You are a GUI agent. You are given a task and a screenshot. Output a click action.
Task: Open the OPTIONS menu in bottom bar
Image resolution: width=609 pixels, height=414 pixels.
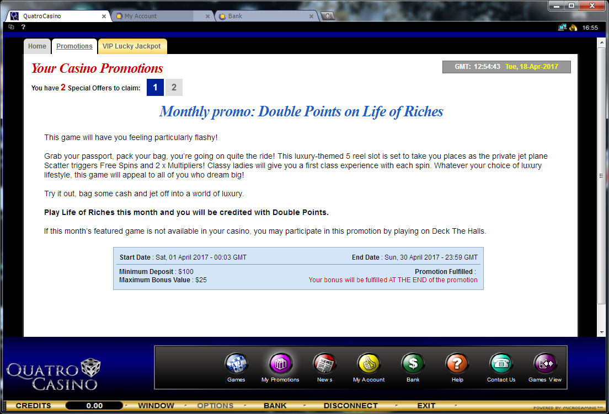pyautogui.click(x=215, y=406)
